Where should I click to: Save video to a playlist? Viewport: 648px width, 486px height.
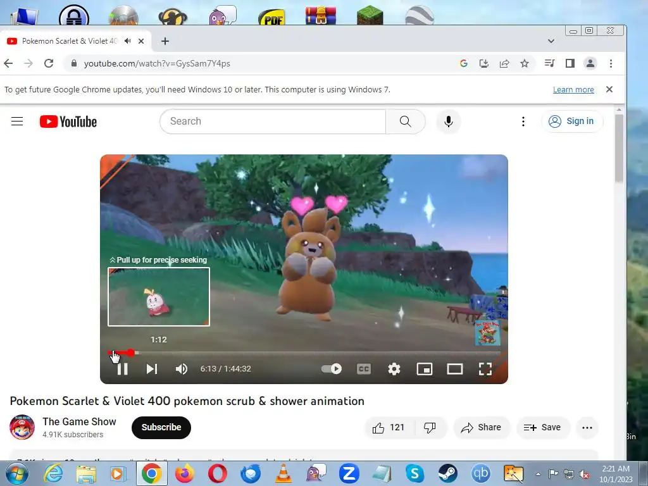pos(543,427)
